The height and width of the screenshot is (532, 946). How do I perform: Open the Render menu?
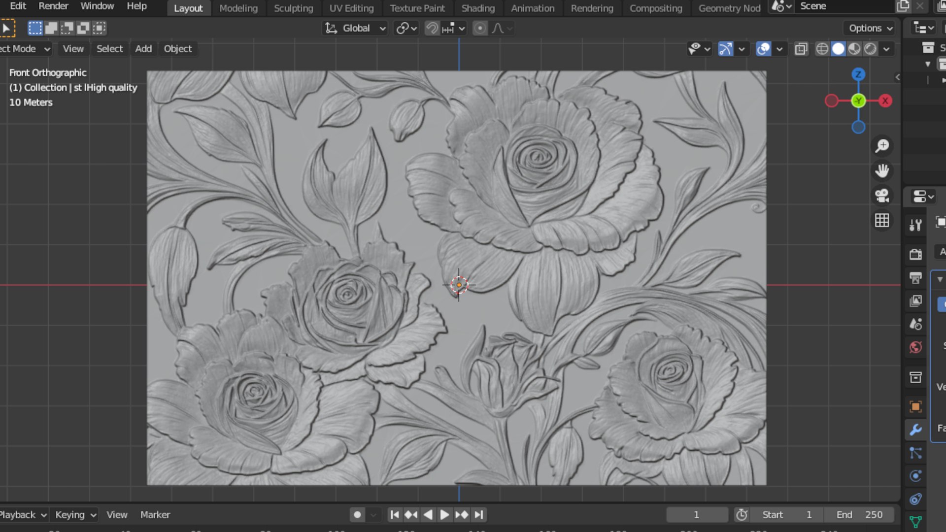tap(53, 6)
